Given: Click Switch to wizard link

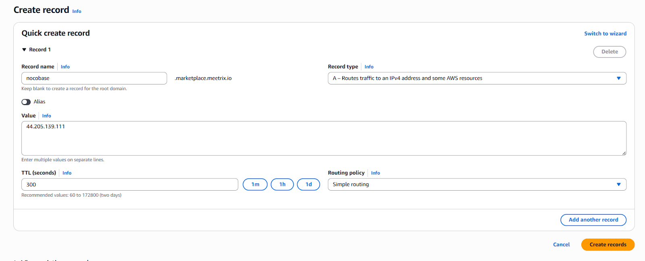Looking at the screenshot, I should [605, 34].
